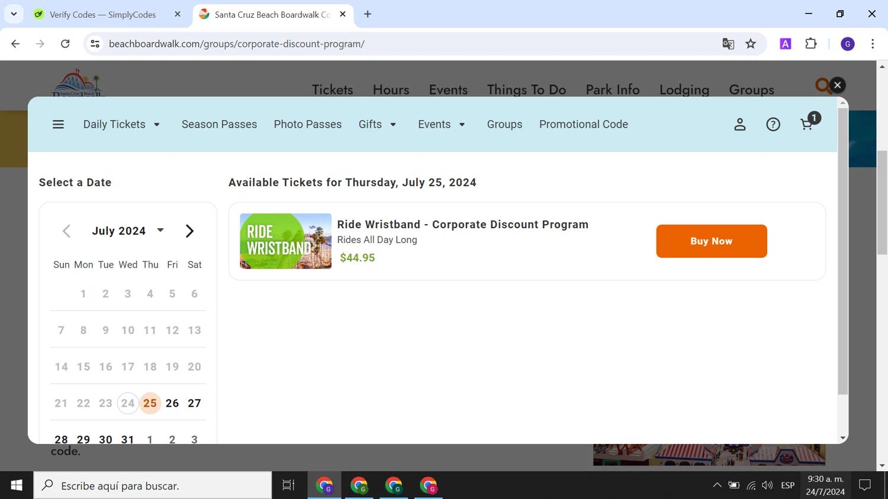The height and width of the screenshot is (499, 888).
Task: Close the Verify Codes — SimplyCodes tab
Action: click(178, 14)
